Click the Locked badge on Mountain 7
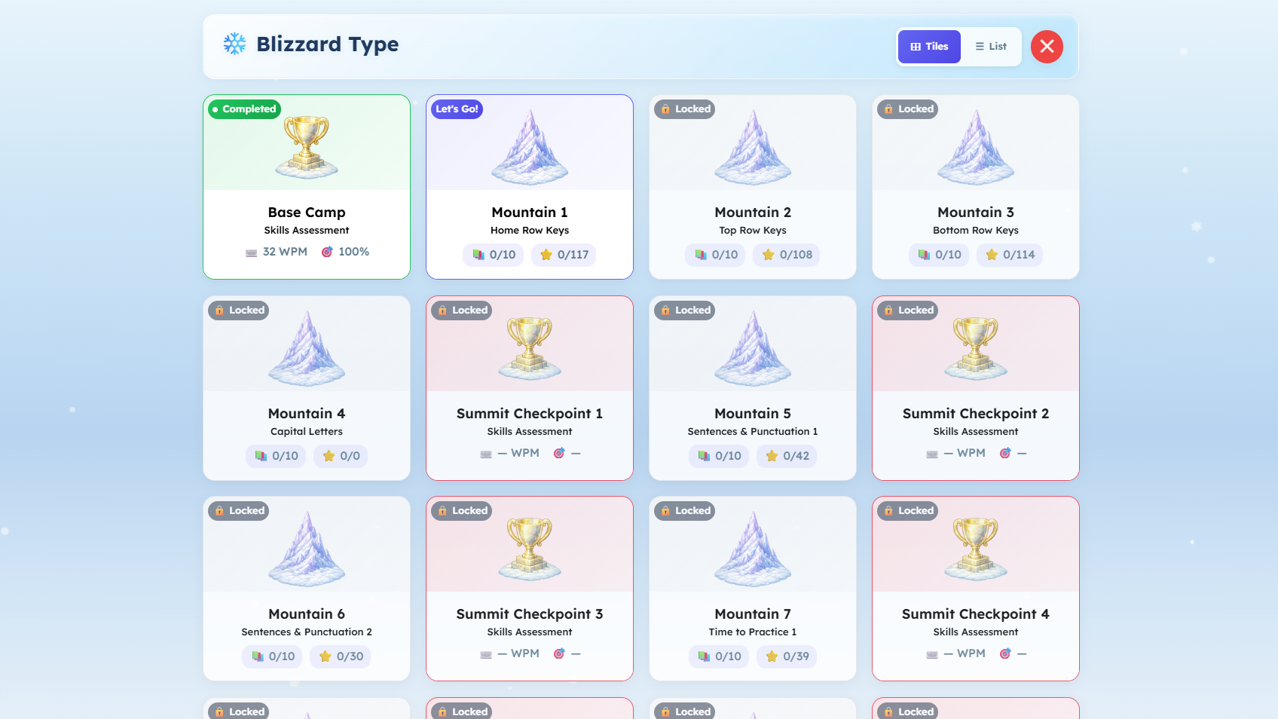Screen dimensions: 1278x719 coord(685,511)
